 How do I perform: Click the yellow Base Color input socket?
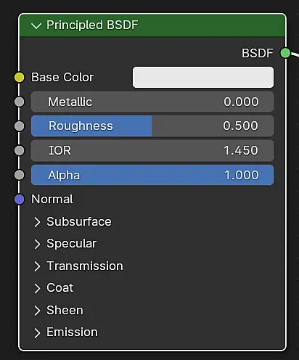pyautogui.click(x=20, y=78)
